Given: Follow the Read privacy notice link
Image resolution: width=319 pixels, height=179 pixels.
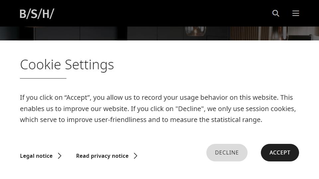Looking at the screenshot, I should pyautogui.click(x=102, y=156).
